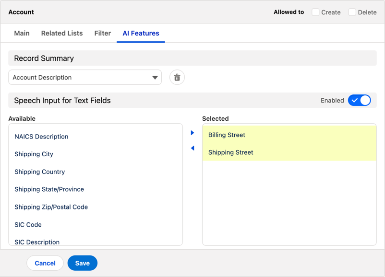
Task: Click the right arrow to add a field
Action: [x=192, y=133]
